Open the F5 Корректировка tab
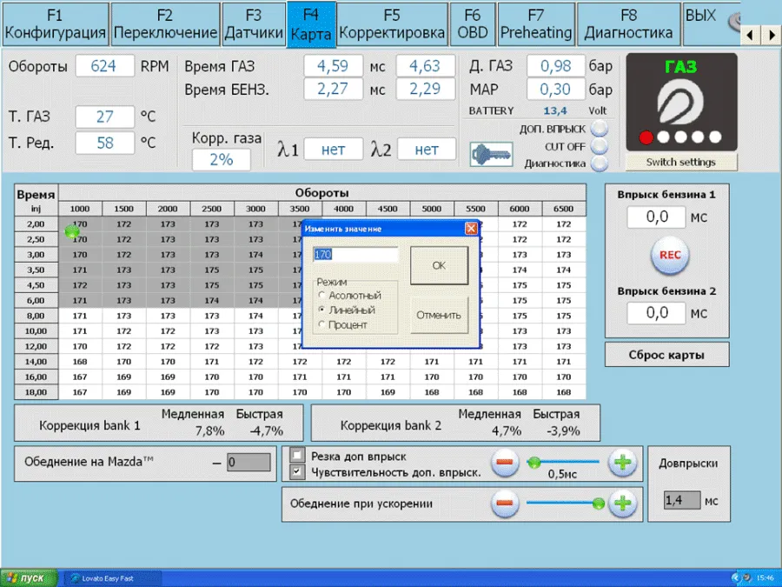Image resolution: width=782 pixels, height=587 pixels. coord(392,24)
